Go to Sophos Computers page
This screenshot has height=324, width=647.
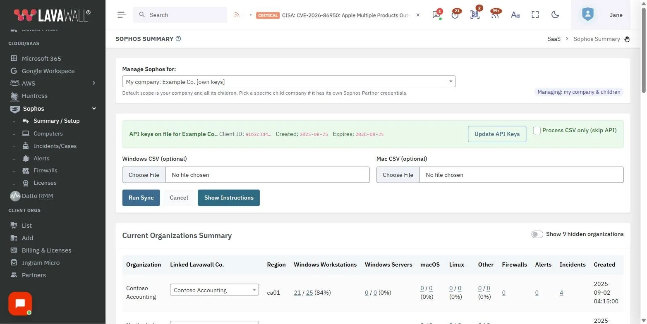pyautogui.click(x=48, y=133)
